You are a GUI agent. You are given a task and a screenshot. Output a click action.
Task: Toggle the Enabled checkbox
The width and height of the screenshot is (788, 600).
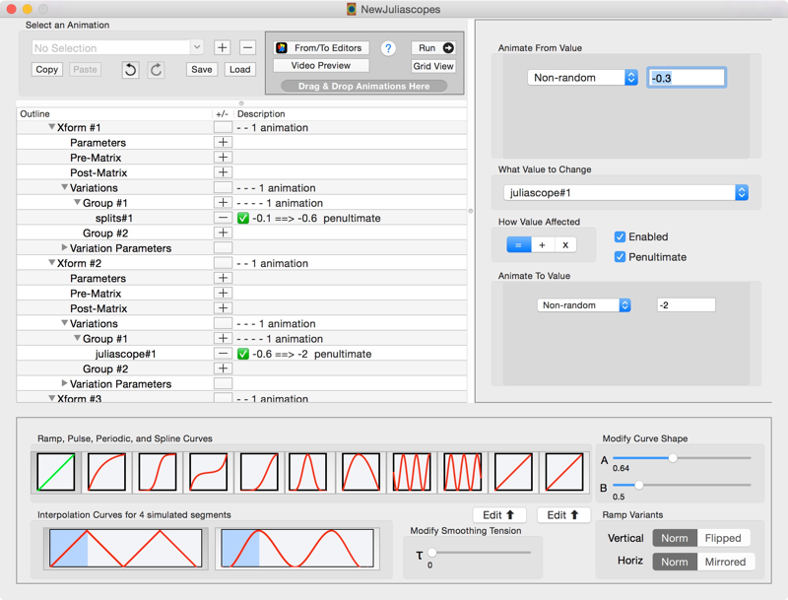click(621, 236)
